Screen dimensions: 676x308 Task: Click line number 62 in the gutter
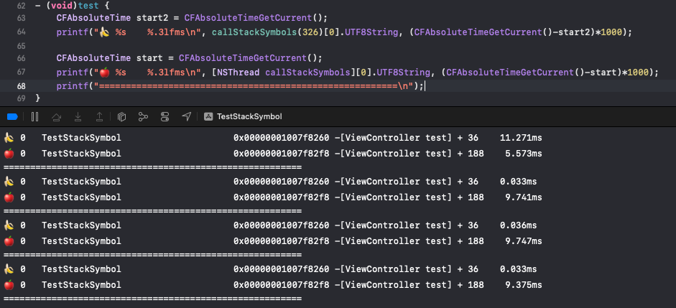[21, 6]
